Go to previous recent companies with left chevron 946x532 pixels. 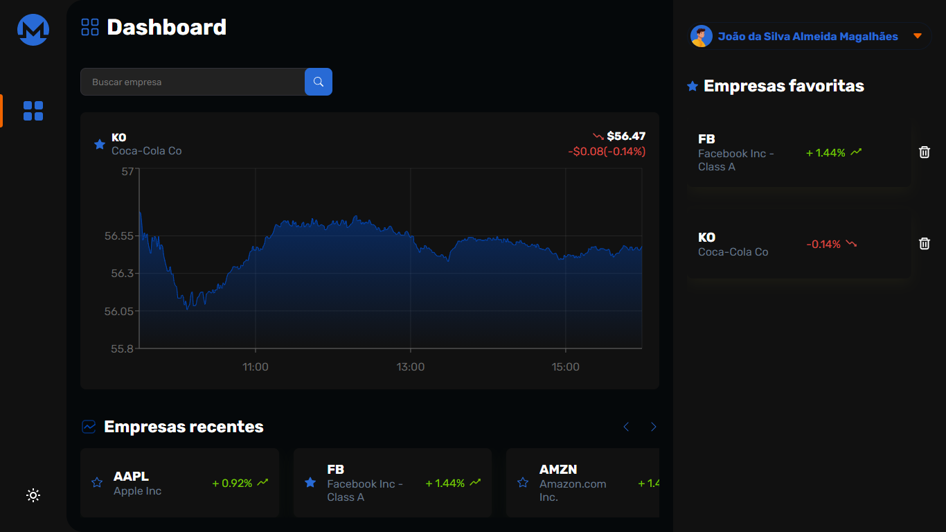point(626,427)
